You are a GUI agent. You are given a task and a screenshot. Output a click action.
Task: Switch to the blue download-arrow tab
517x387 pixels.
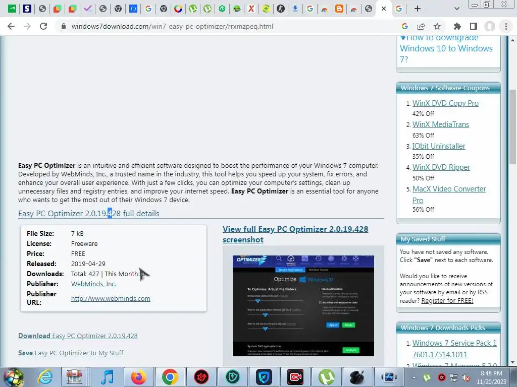click(x=295, y=9)
